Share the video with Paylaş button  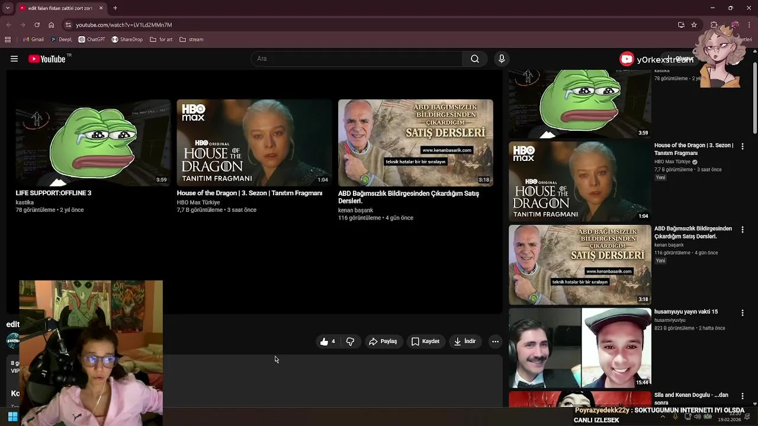pyautogui.click(x=383, y=341)
